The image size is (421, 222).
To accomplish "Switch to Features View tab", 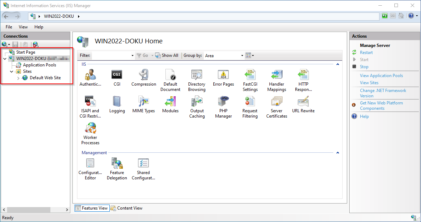I will (92, 208).
